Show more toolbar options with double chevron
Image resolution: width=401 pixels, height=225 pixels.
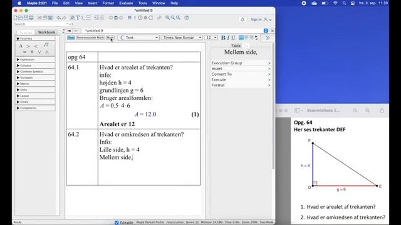tap(268, 37)
